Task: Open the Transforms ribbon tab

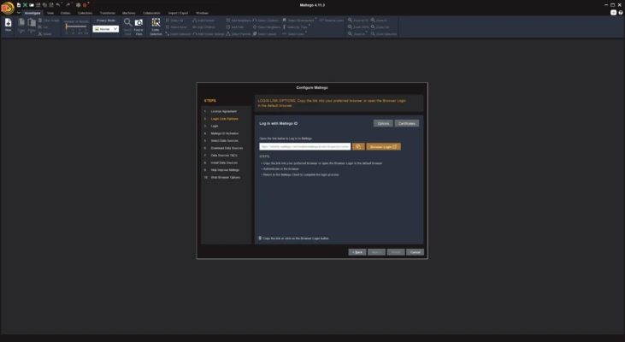Action: click(x=107, y=13)
